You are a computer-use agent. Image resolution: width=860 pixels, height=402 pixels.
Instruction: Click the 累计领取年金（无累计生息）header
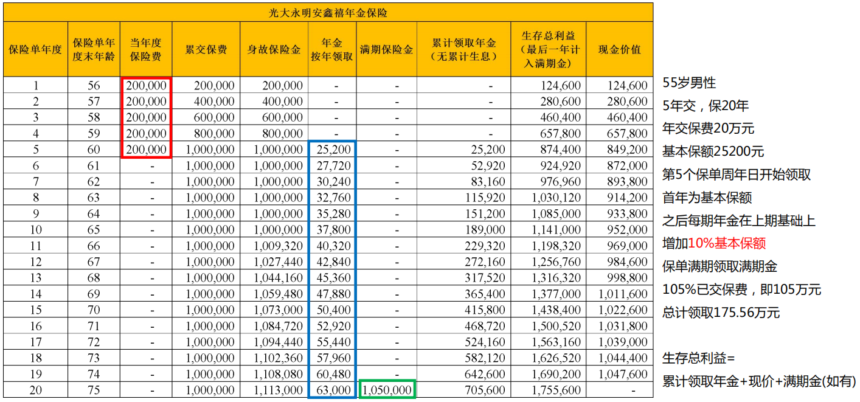(x=463, y=50)
